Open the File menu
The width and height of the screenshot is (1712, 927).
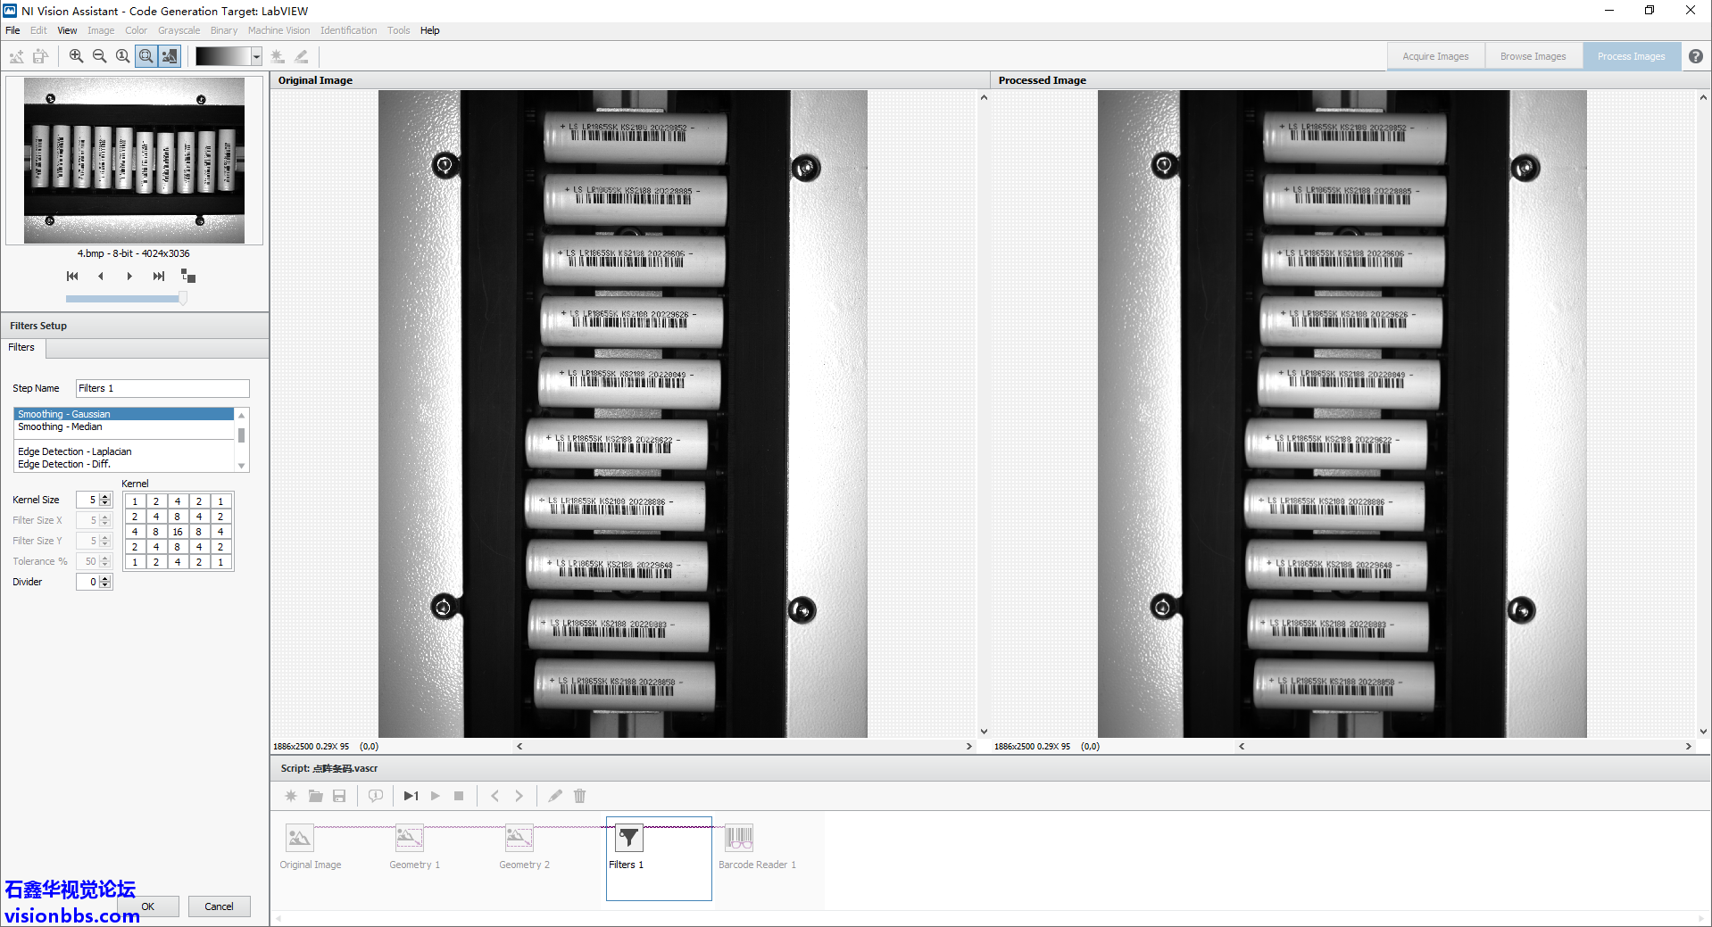(x=12, y=30)
